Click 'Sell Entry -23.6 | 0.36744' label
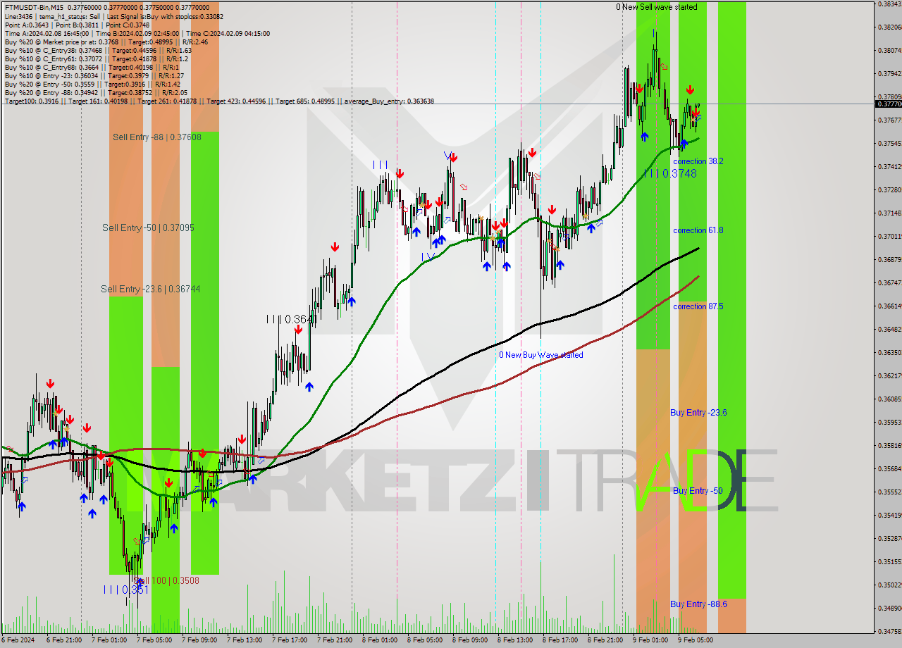This screenshot has height=648, width=902. click(x=151, y=289)
